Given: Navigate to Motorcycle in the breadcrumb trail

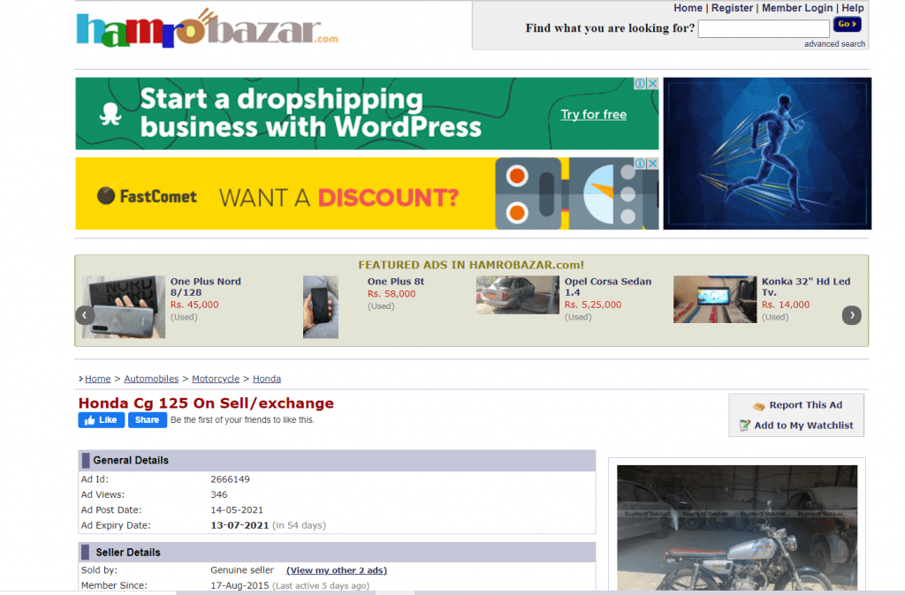Looking at the screenshot, I should [215, 379].
